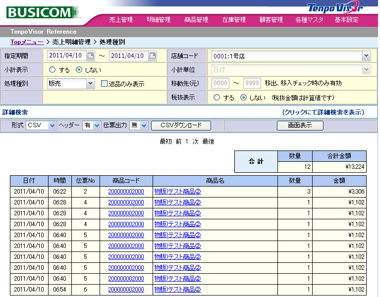The image size is (380, 297).
Task: Click amount cell ¥3,306
Action: click(339, 192)
